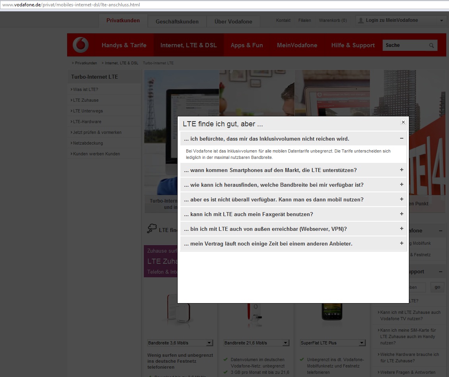This screenshot has width=449, height=377.
Task: Click the LTE router product image
Action: [x=179, y=309]
